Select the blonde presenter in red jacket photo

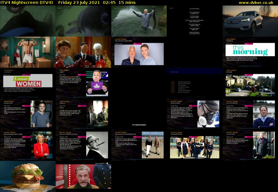[x=41, y=145]
